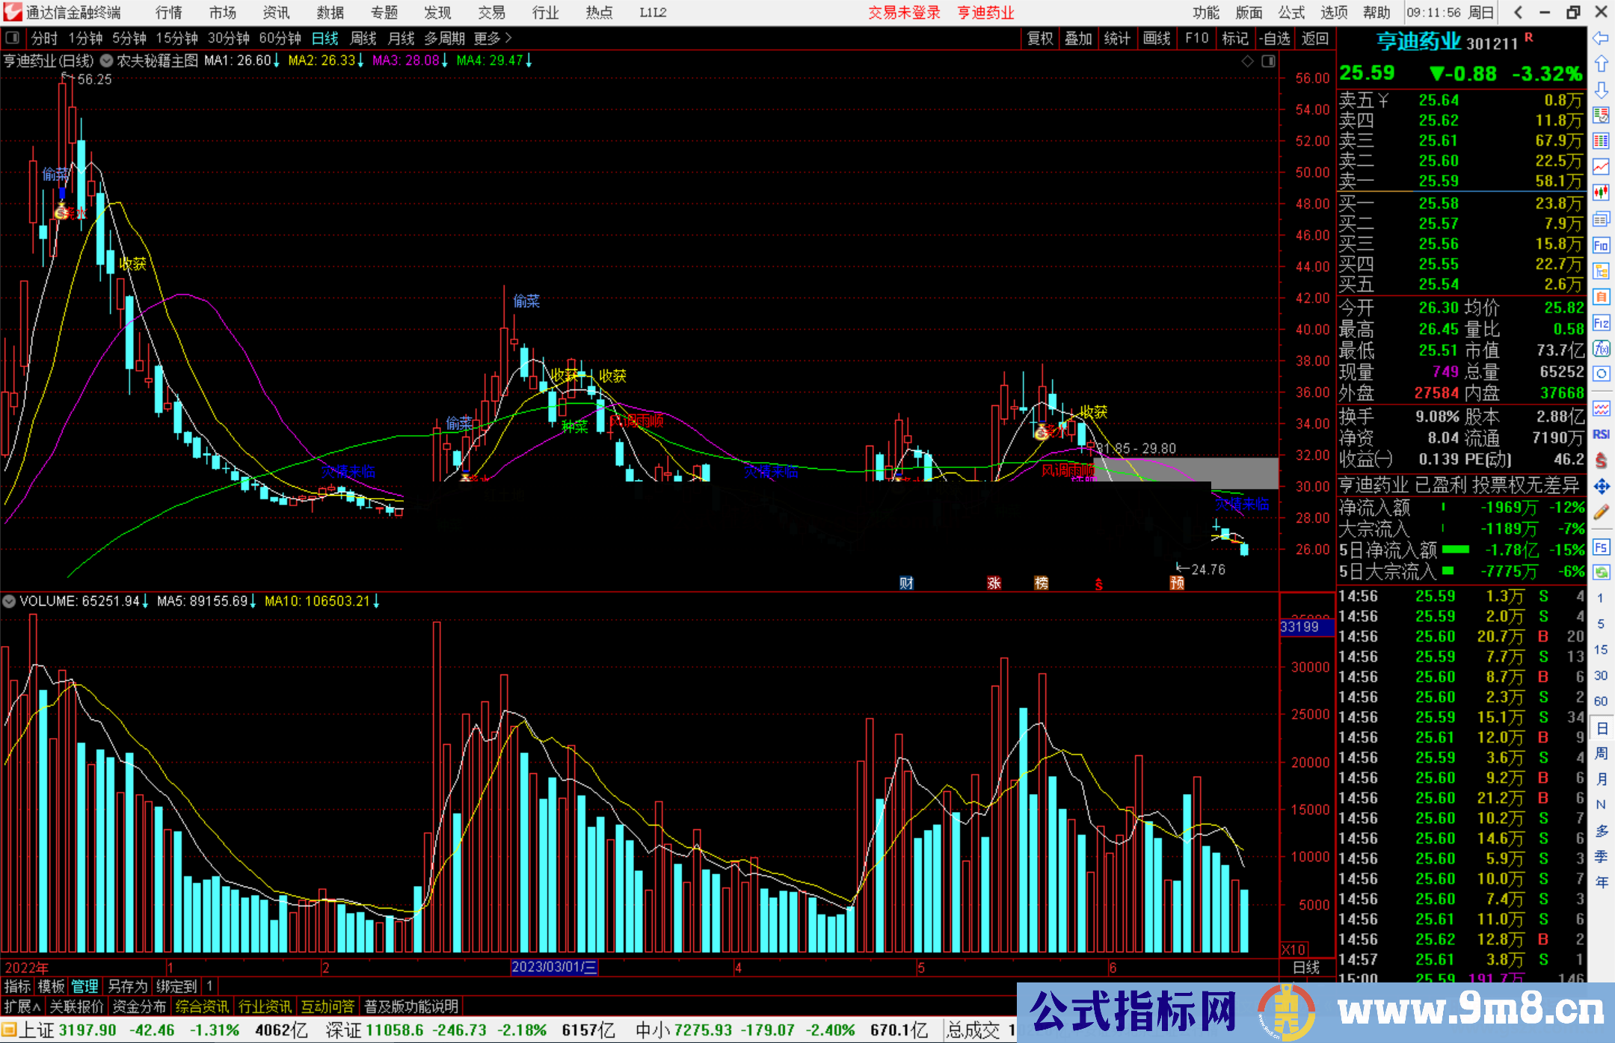Open the 行情 menu
The height and width of the screenshot is (1043, 1615).
(168, 13)
